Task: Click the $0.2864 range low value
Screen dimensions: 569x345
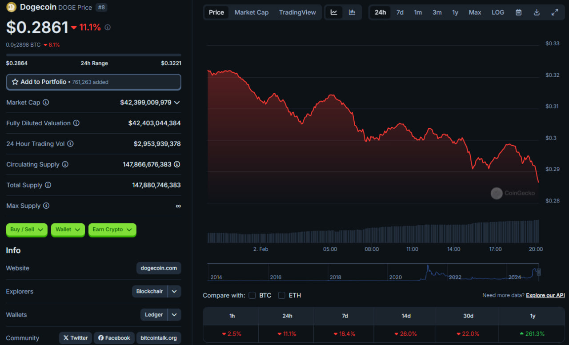Action: [x=17, y=63]
